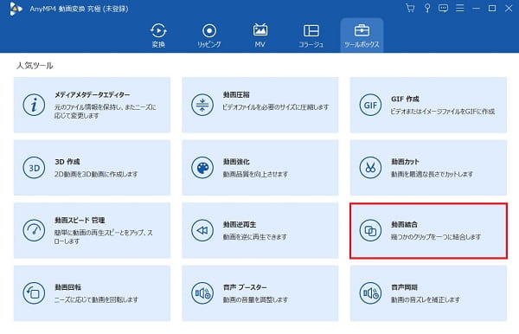Click the media metadata info icon
519x334 pixels.
(x=34, y=105)
